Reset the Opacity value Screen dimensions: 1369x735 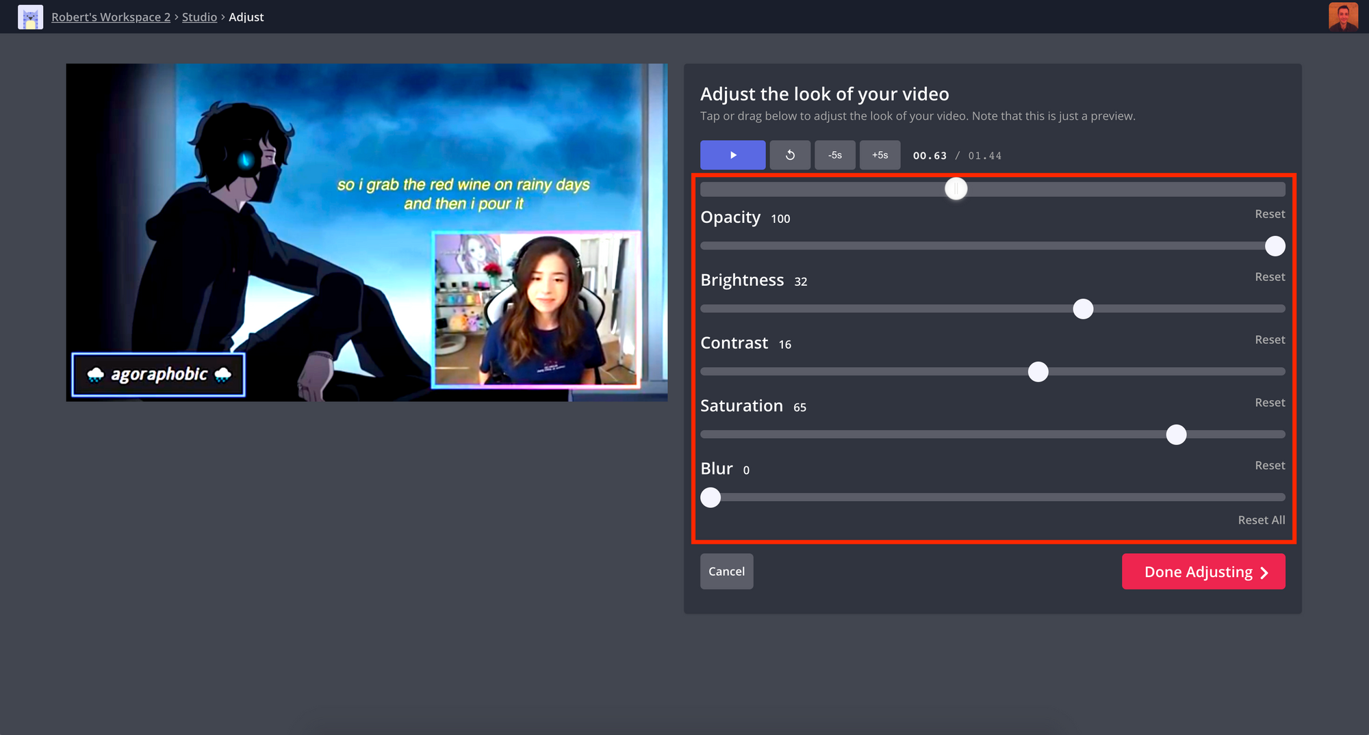(x=1269, y=214)
